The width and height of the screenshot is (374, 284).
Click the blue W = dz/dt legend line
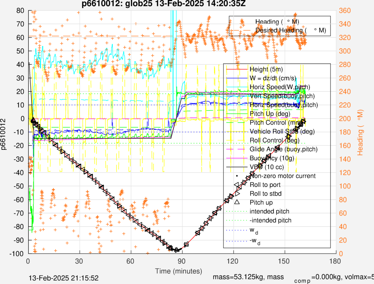(237, 78)
